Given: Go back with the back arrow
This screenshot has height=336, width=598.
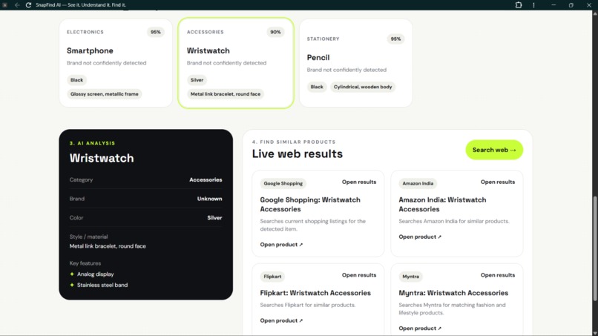Looking at the screenshot, I should pos(17,5).
